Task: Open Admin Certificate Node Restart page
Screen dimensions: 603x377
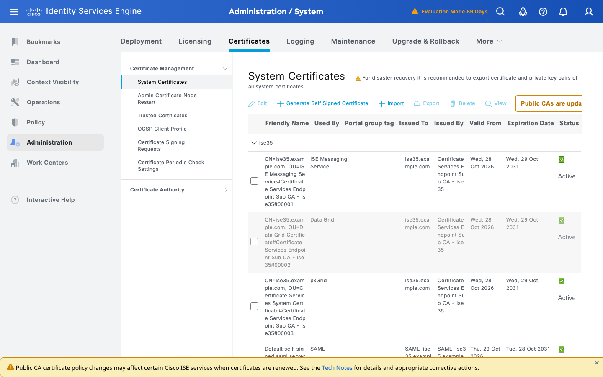Action: [167, 99]
